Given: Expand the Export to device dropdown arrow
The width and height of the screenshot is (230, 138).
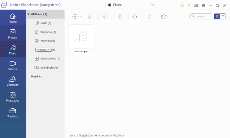Looking at the screenshot, I should (x=94, y=17).
